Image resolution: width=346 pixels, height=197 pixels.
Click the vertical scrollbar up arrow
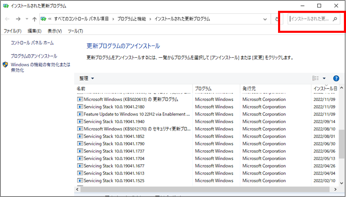[341, 88]
